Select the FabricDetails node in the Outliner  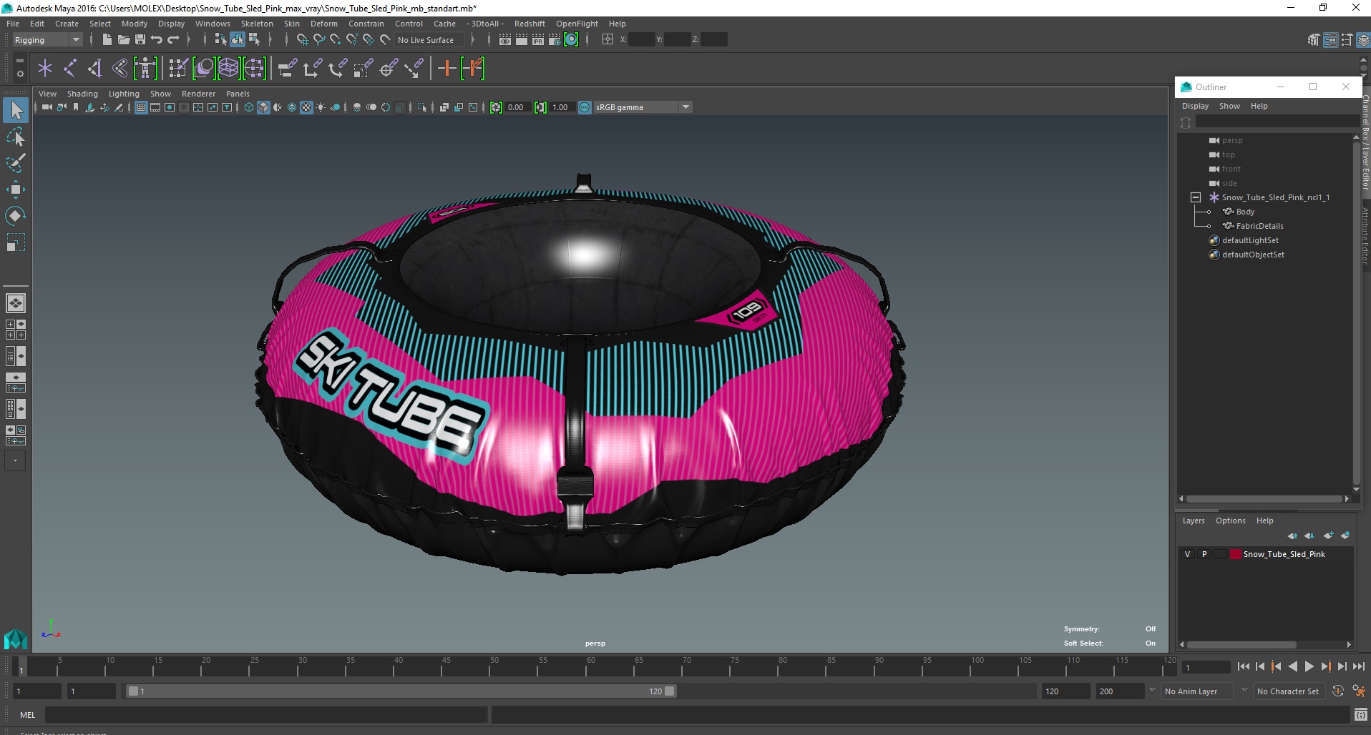pyautogui.click(x=1259, y=226)
